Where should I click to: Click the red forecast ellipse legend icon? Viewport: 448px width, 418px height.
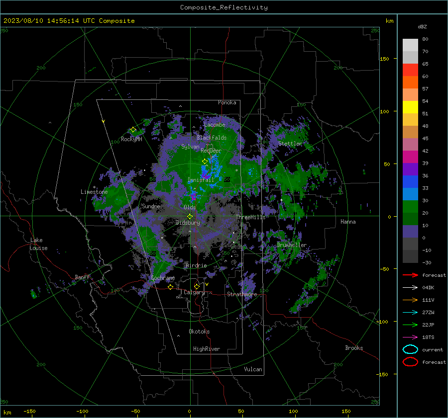(x=410, y=362)
